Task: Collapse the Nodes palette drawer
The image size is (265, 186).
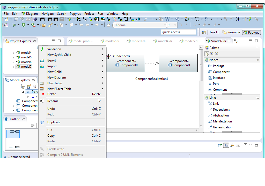Action: [x=258, y=60]
